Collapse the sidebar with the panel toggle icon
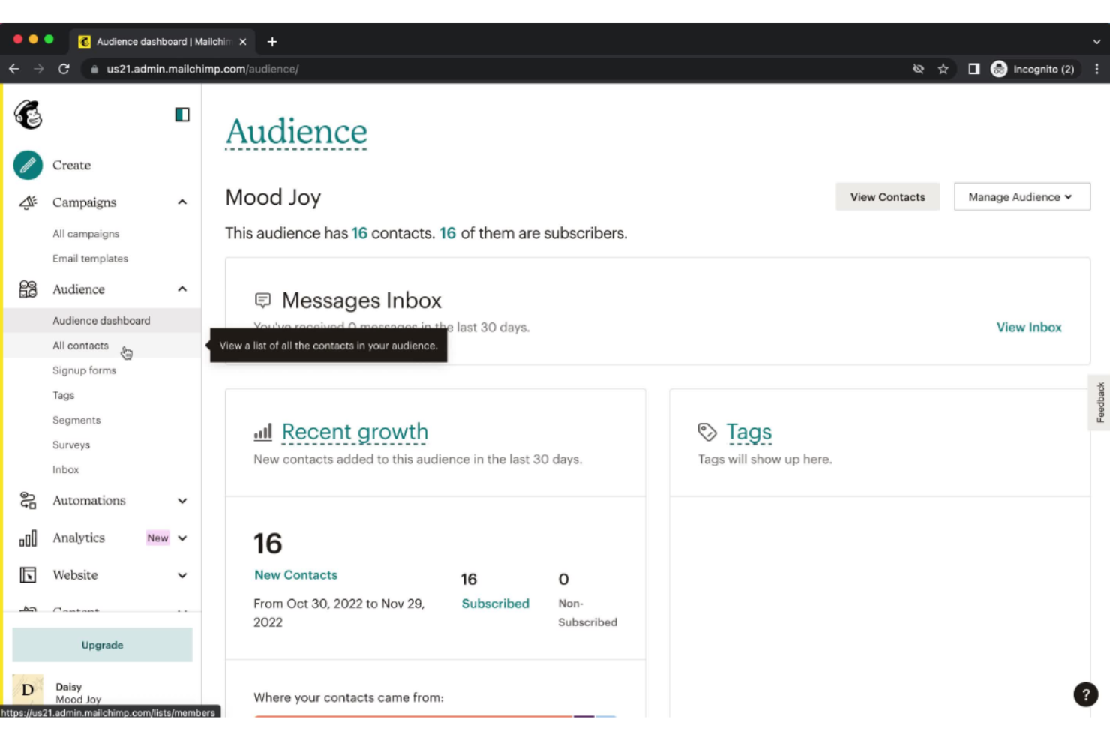Viewport: 1110px width, 740px height. point(182,115)
